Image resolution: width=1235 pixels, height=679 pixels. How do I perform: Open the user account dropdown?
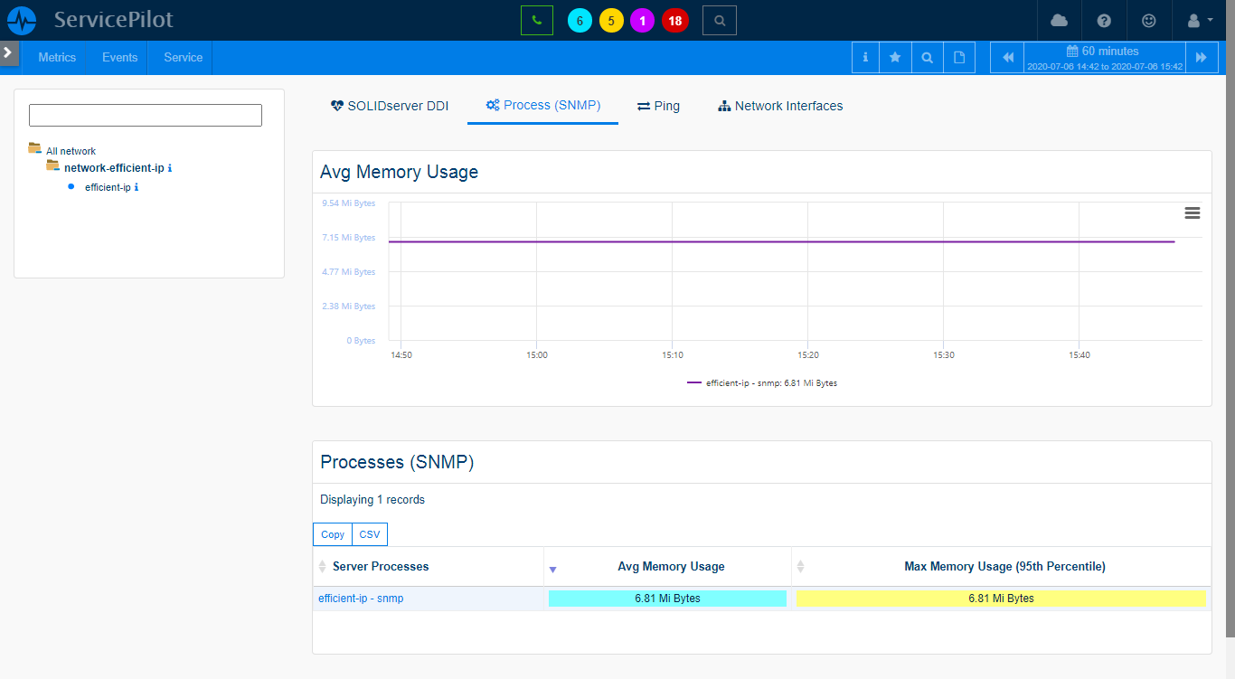pos(1198,20)
